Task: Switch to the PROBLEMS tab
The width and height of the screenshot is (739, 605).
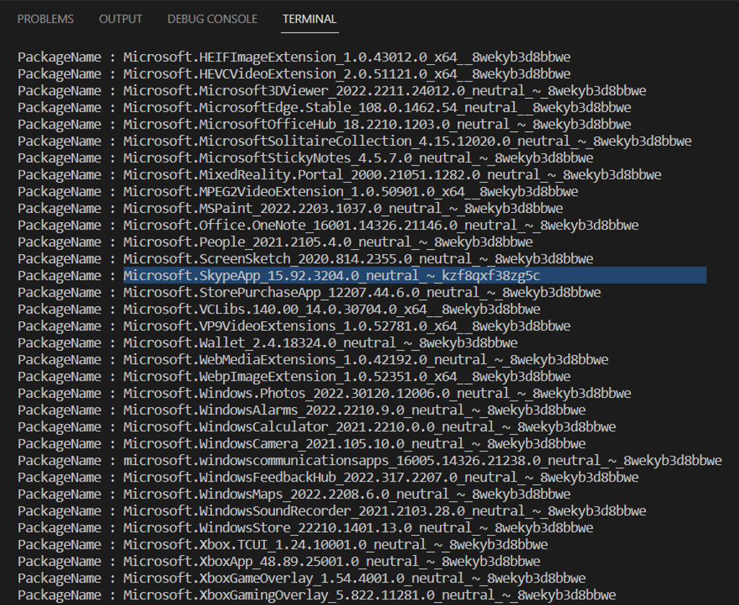Action: (x=46, y=19)
